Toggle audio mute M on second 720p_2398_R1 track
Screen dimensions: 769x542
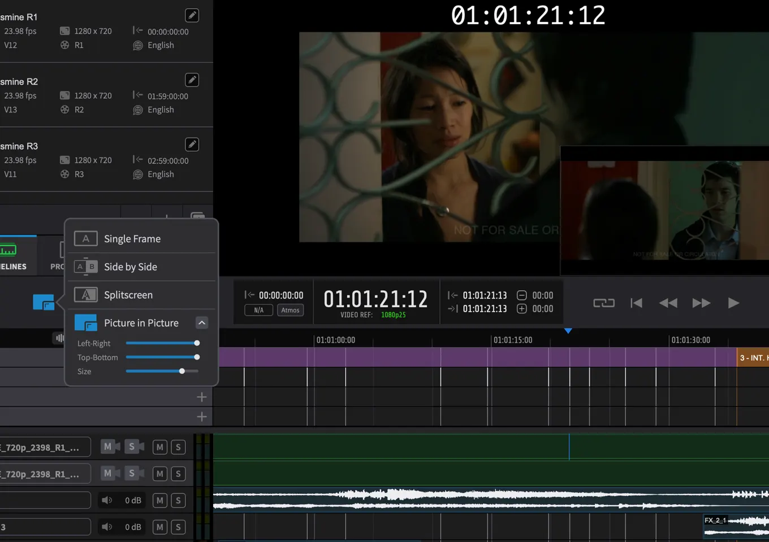pyautogui.click(x=160, y=474)
